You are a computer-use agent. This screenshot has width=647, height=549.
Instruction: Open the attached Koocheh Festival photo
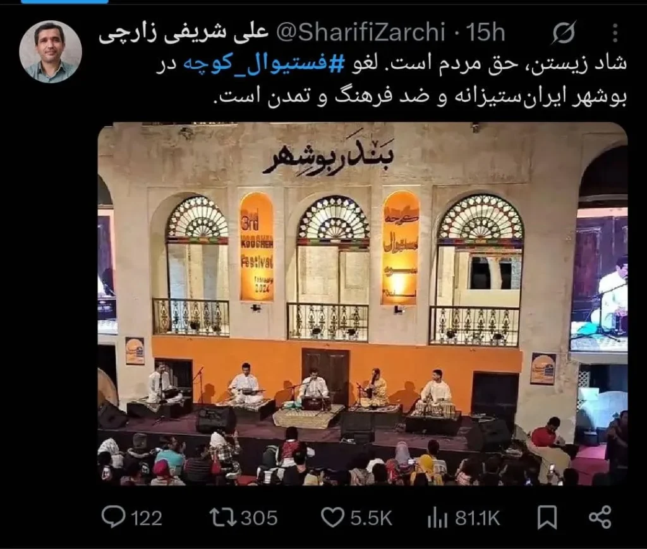coord(363,304)
